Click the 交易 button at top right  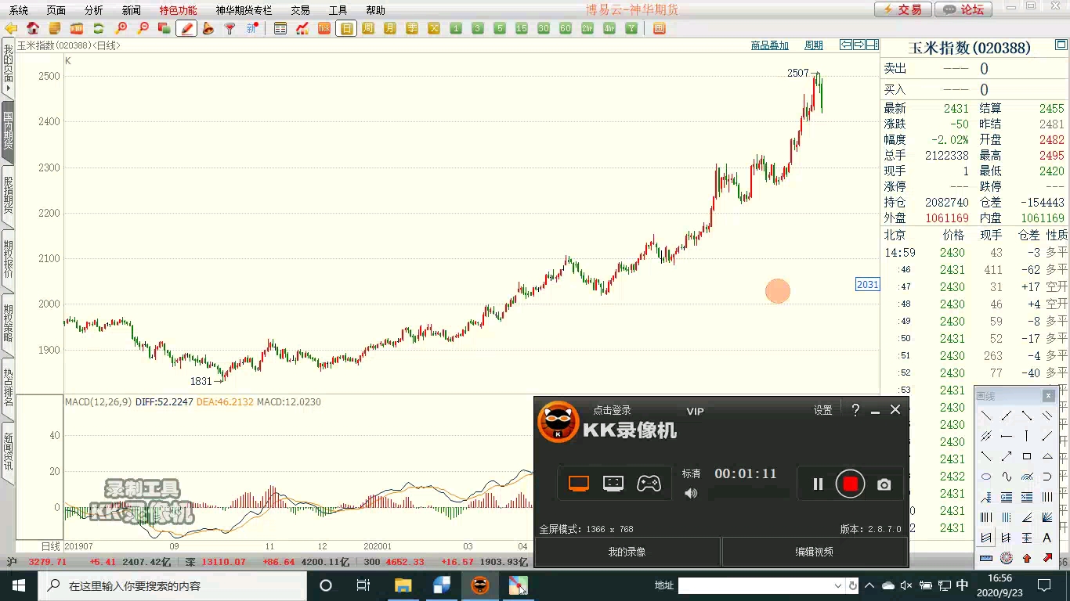pos(903,9)
